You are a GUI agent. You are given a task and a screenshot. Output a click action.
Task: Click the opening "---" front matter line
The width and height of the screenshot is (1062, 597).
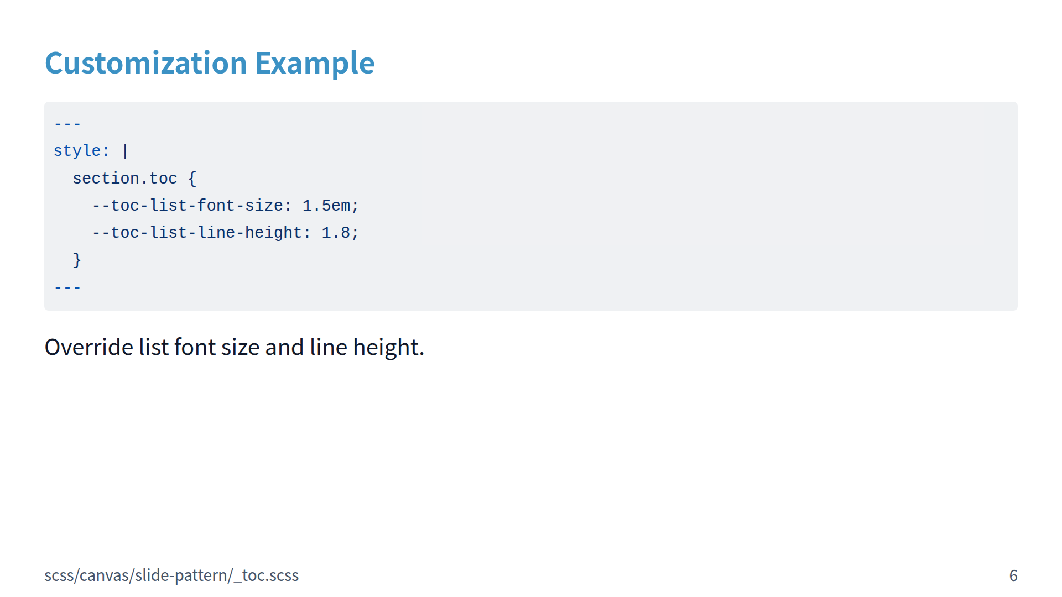coord(67,124)
